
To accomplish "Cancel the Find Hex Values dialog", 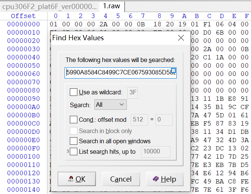I will point(121,179).
